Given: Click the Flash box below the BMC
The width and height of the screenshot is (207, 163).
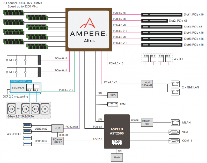Looking at the screenshot, I should (117, 157).
